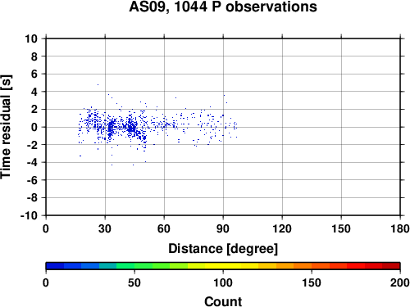410x307 pixels.
Task: Click the Count colorbar label
Action: pyautogui.click(x=223, y=301)
